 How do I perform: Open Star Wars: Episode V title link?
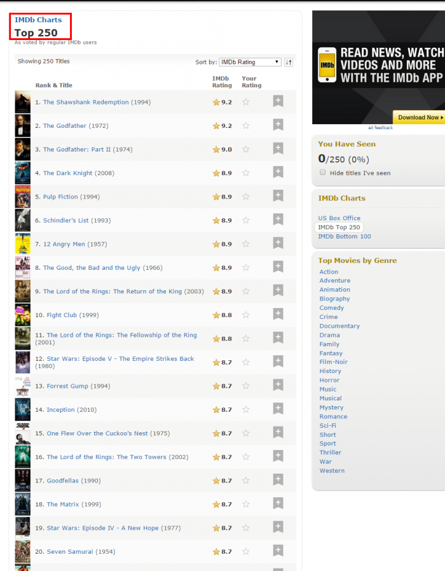click(120, 358)
